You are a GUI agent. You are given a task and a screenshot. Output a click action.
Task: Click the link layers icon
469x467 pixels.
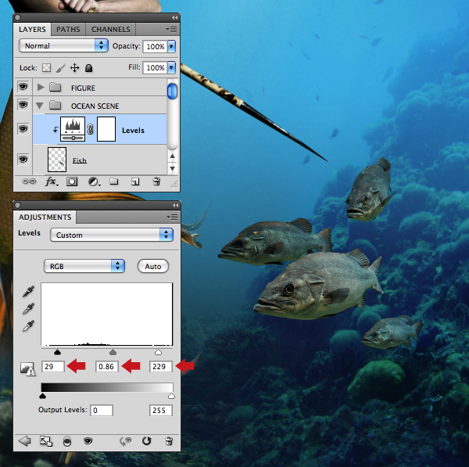point(29,181)
